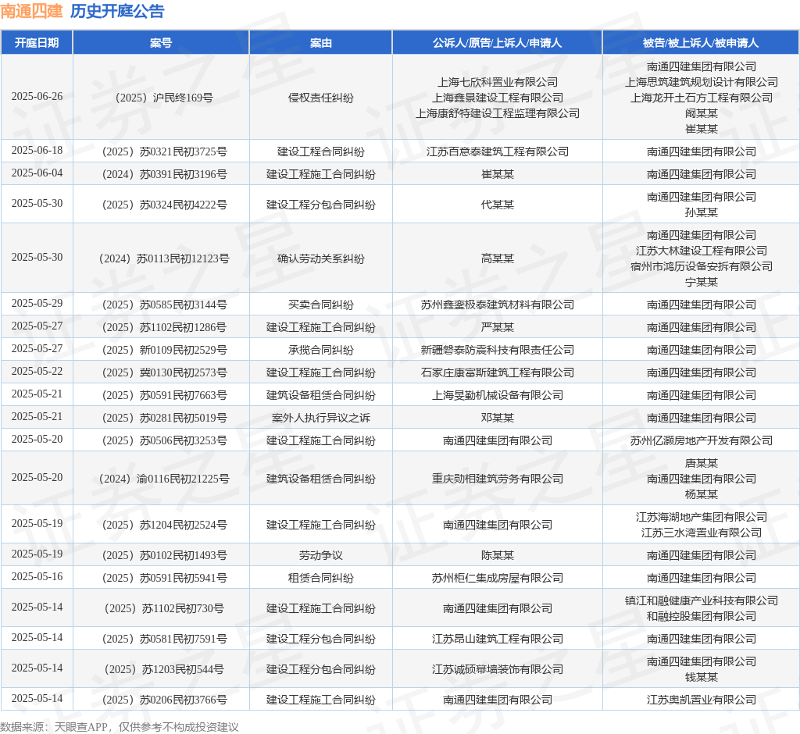
Task: Click plaintiff 苏州柜仁集成房屋有限公司
Action: pos(498,578)
